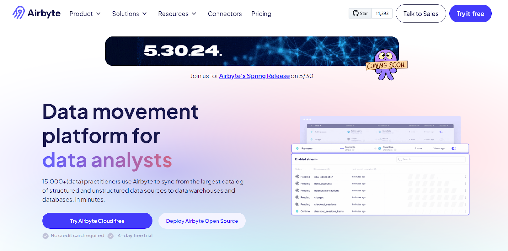Click the charges stream name
Viewport: 508px width, 251px height.
pos(319,198)
